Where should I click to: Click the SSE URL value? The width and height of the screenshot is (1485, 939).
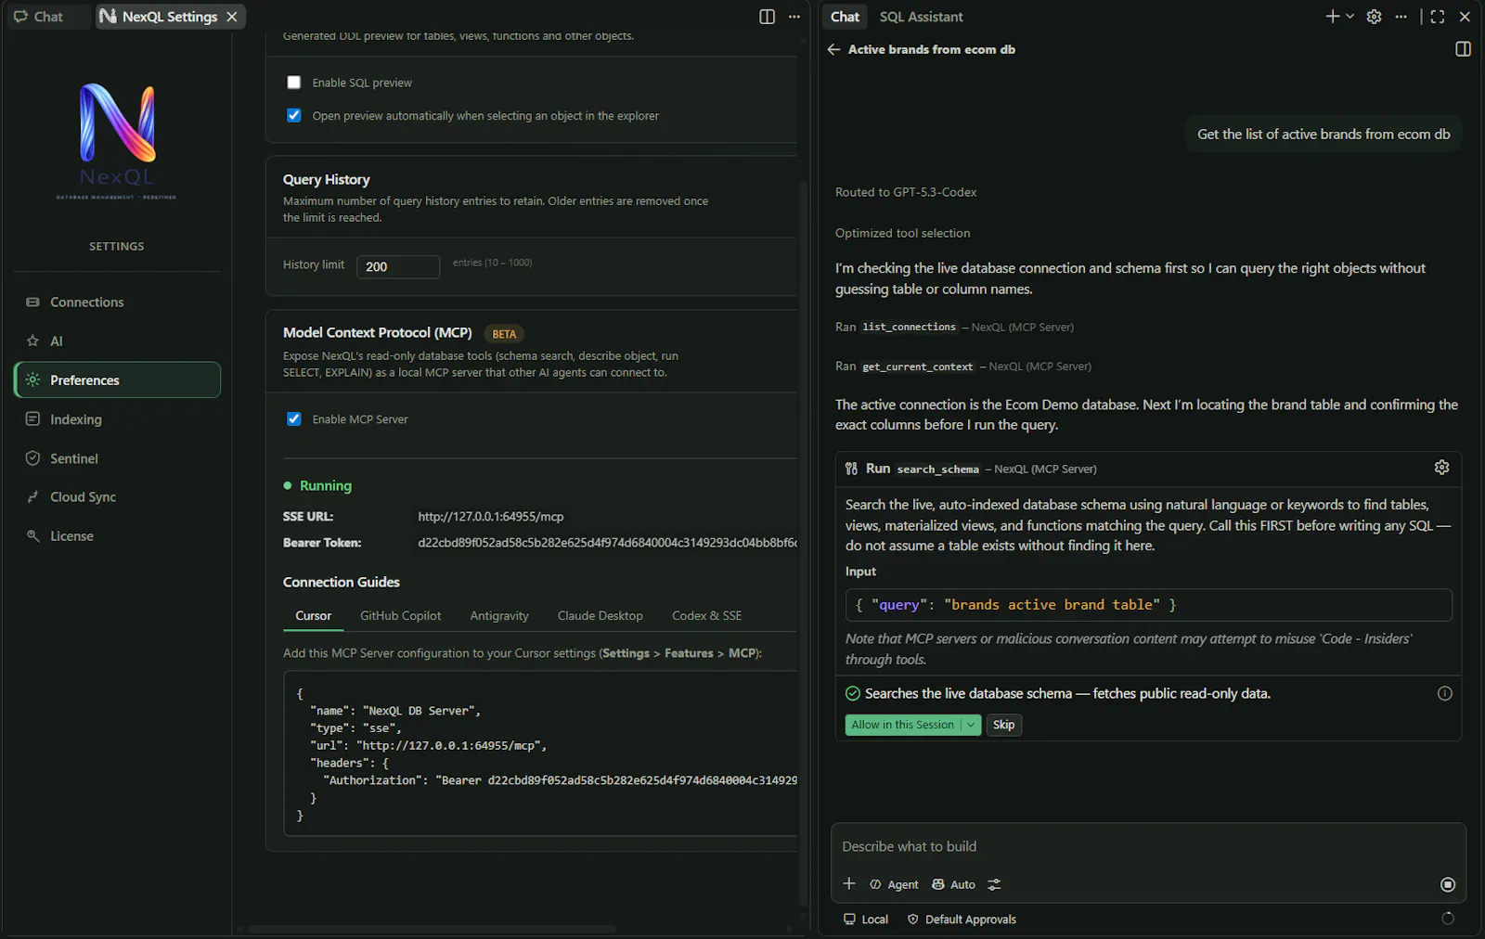pyautogui.click(x=491, y=517)
